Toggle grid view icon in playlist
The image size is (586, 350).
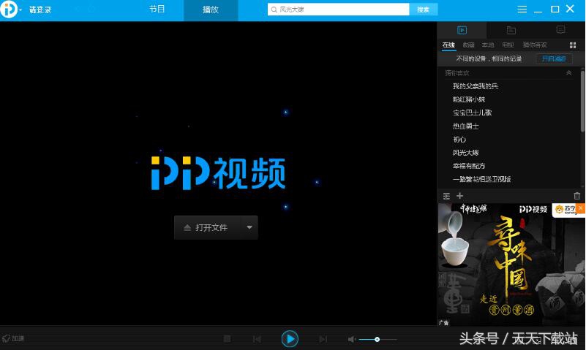(x=573, y=45)
